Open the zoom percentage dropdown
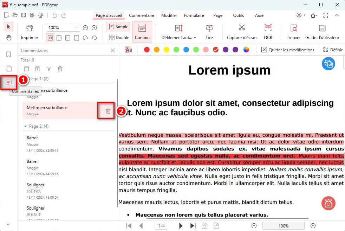 tap(77, 27)
